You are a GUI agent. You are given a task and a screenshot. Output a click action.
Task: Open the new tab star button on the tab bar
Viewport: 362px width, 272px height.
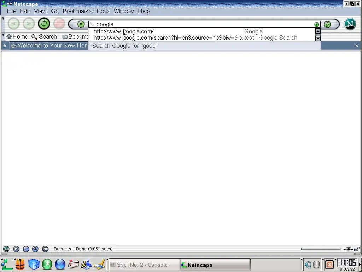(x=5, y=46)
